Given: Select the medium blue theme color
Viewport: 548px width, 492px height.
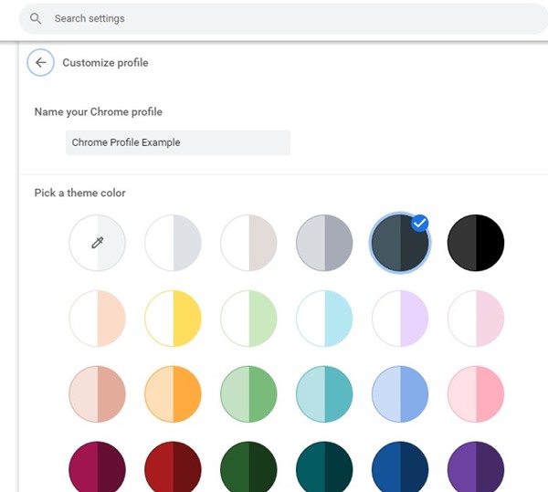Looking at the screenshot, I should pos(400,394).
